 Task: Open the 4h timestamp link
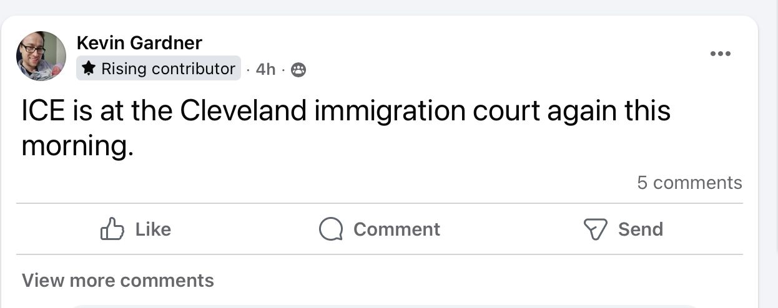point(265,69)
